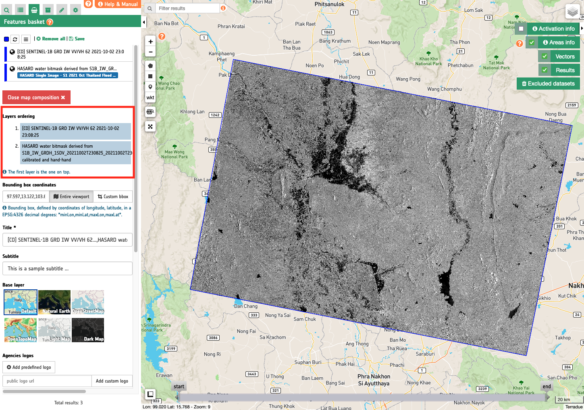Open the results list tab icon
This screenshot has height=410, width=584.
21,10
